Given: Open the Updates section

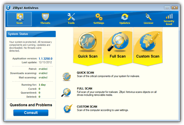Looking at the screenshot, I should (x=125, y=19).
